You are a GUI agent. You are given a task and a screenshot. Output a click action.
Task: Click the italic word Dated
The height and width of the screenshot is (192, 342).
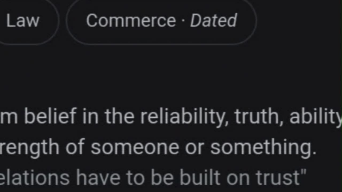point(213,21)
